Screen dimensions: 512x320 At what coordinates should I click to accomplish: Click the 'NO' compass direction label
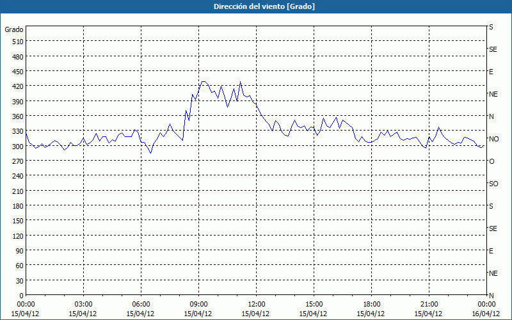[x=493, y=139]
